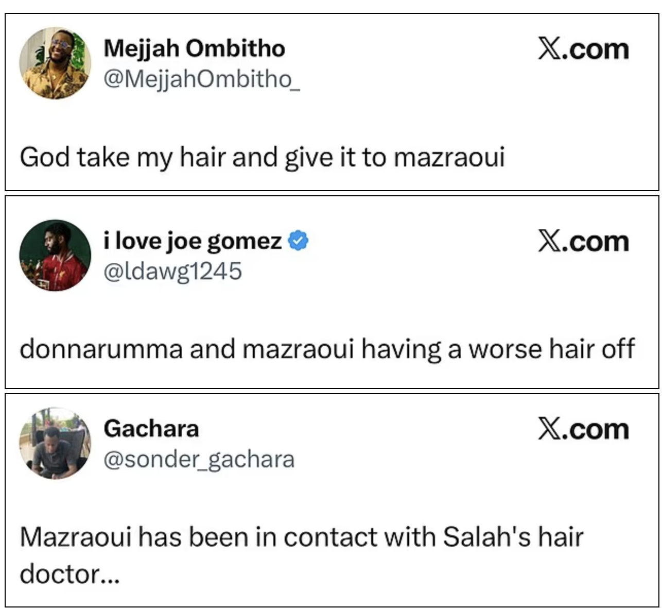Click the X.com logo on Mejjah Ombitho's tweet

(583, 50)
